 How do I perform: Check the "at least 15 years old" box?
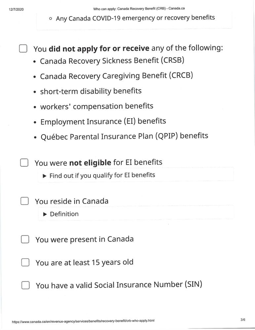point(25,262)
